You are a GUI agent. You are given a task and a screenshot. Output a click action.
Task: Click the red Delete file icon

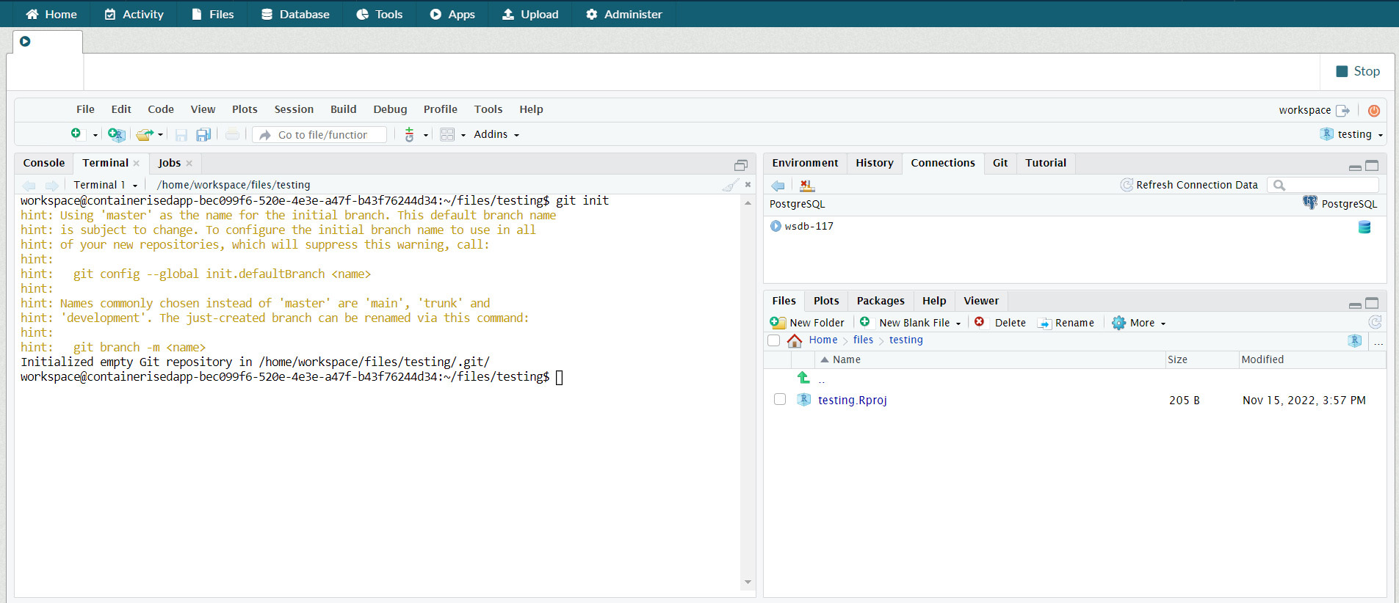tap(979, 321)
